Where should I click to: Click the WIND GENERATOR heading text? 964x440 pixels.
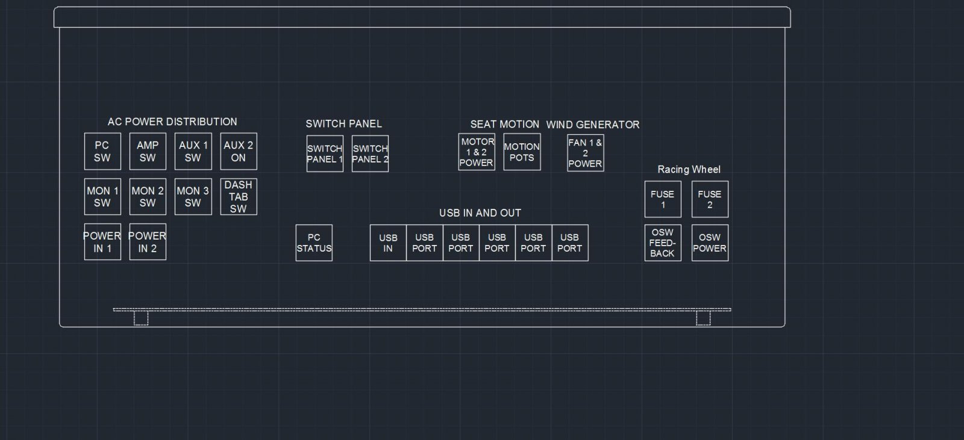coord(593,125)
